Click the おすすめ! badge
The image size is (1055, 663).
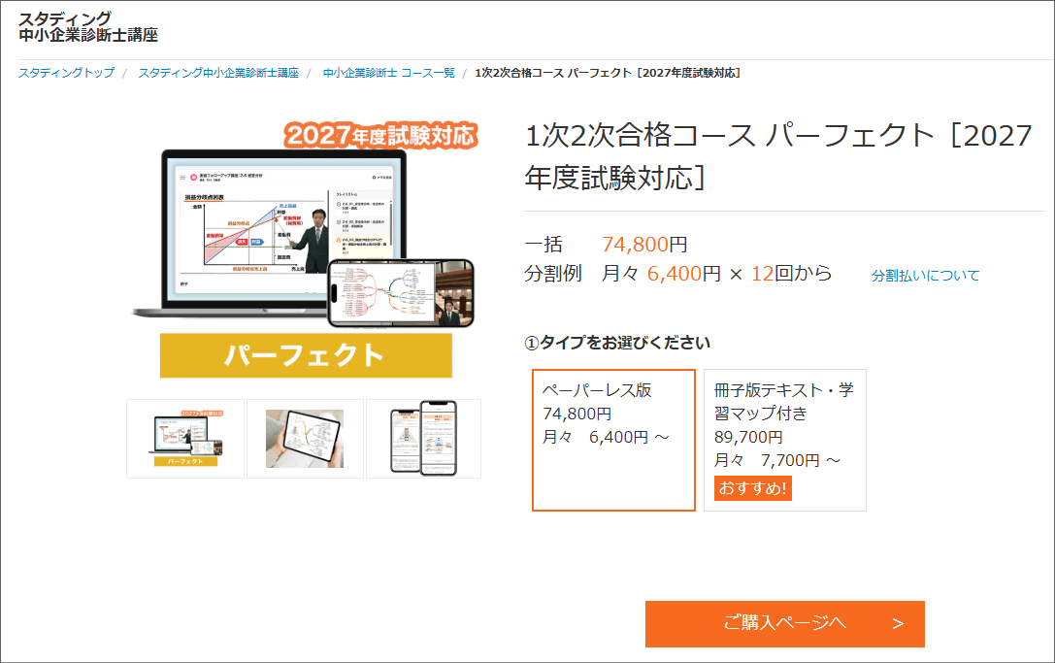coord(753,488)
